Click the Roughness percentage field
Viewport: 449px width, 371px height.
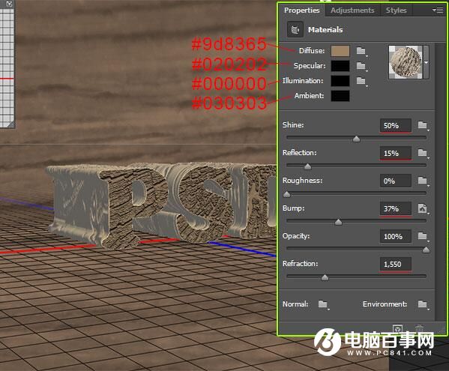coord(396,181)
